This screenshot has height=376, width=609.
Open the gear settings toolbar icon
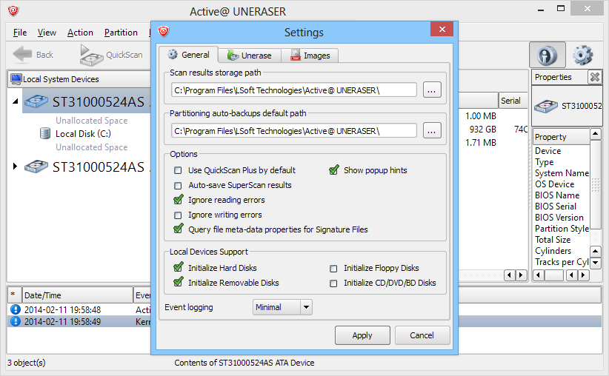pyautogui.click(x=582, y=55)
